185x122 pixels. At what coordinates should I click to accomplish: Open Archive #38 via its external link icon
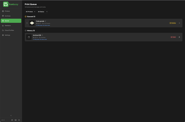[42, 35]
